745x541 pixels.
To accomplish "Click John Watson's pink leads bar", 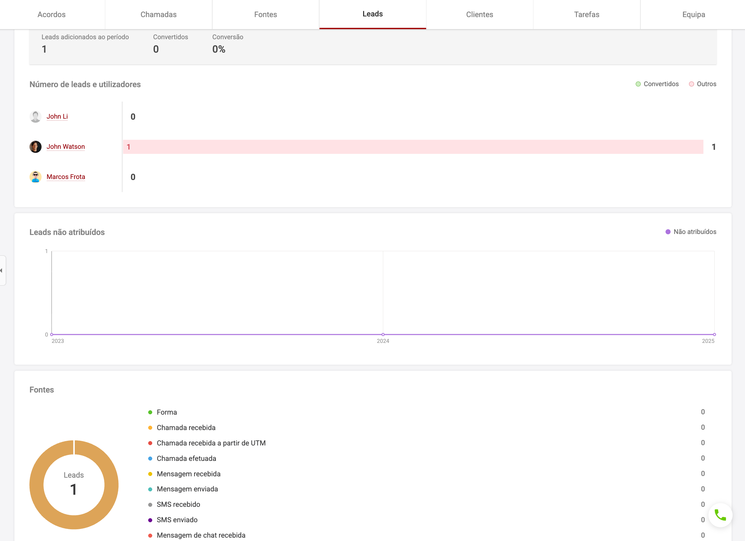I will click(x=413, y=147).
